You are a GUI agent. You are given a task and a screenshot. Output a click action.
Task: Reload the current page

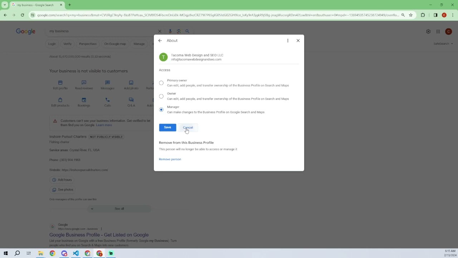pos(22,15)
